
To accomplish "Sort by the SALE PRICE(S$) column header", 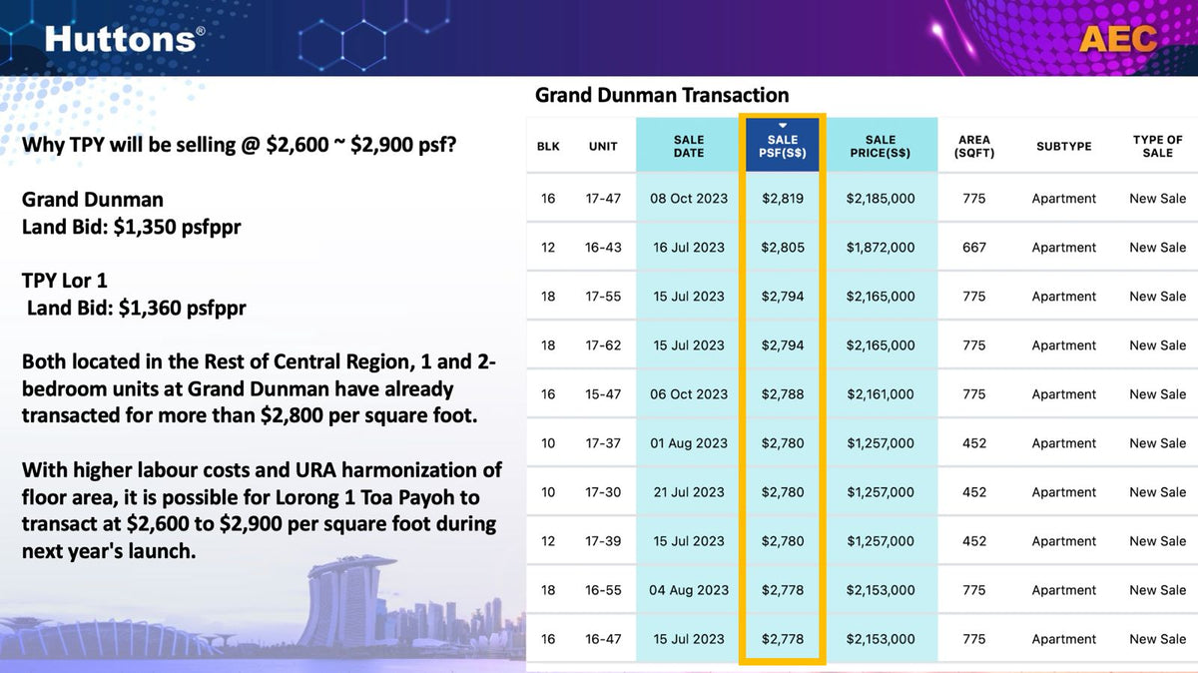I will [881, 146].
